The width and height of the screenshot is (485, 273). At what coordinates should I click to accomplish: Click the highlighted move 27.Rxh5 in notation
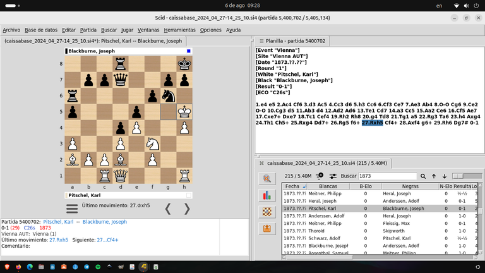point(373,123)
